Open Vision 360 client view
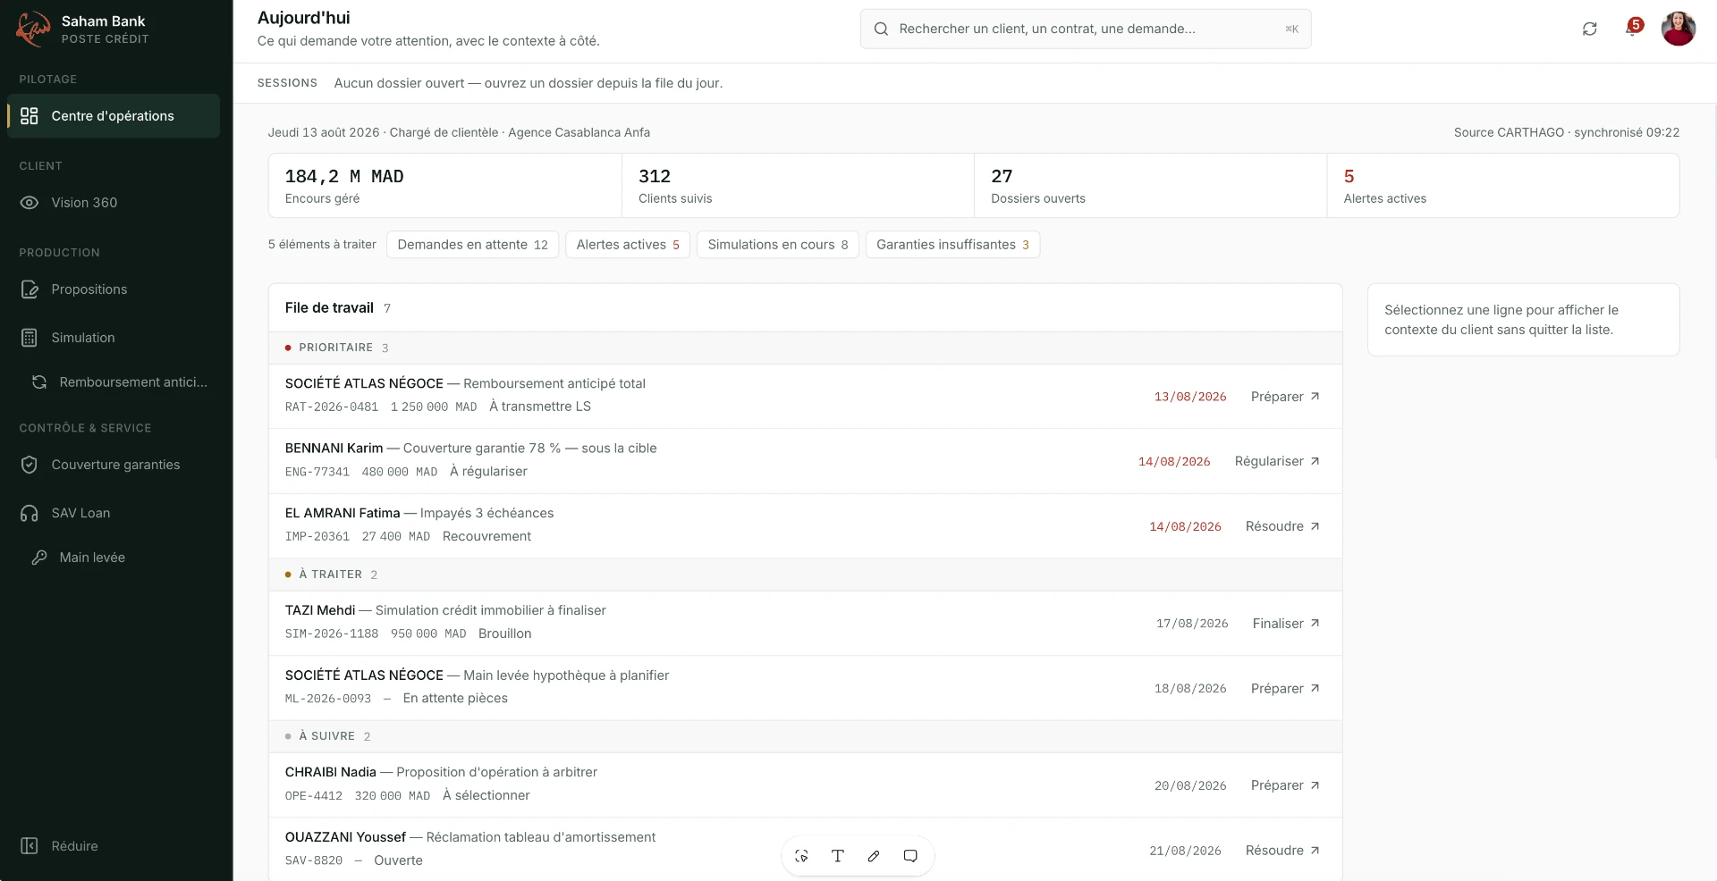1717x881 pixels. [x=113, y=203]
